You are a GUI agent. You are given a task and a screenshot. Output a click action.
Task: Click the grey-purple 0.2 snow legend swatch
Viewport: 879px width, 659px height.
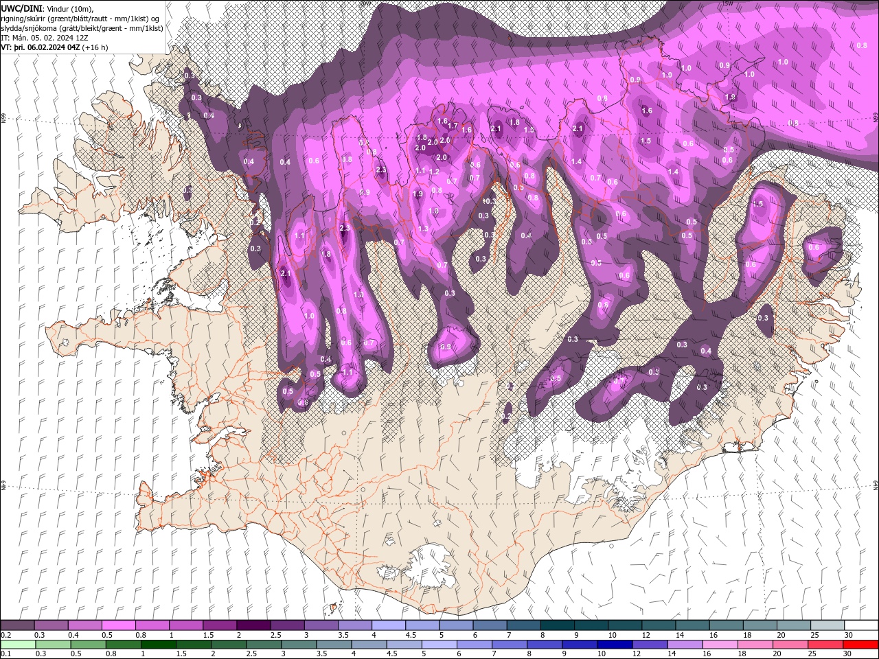click(18, 625)
